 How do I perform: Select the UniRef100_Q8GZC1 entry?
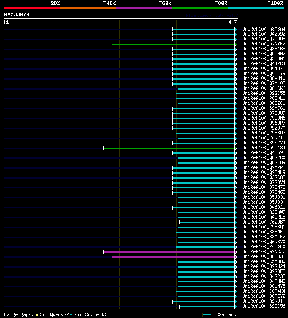[x=264, y=103]
